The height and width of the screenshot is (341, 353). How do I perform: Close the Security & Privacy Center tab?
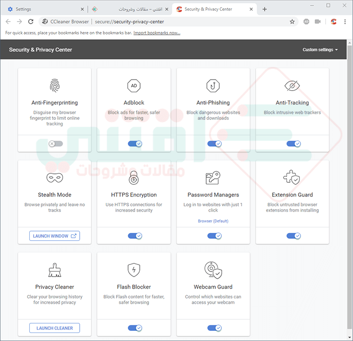[x=251, y=9]
